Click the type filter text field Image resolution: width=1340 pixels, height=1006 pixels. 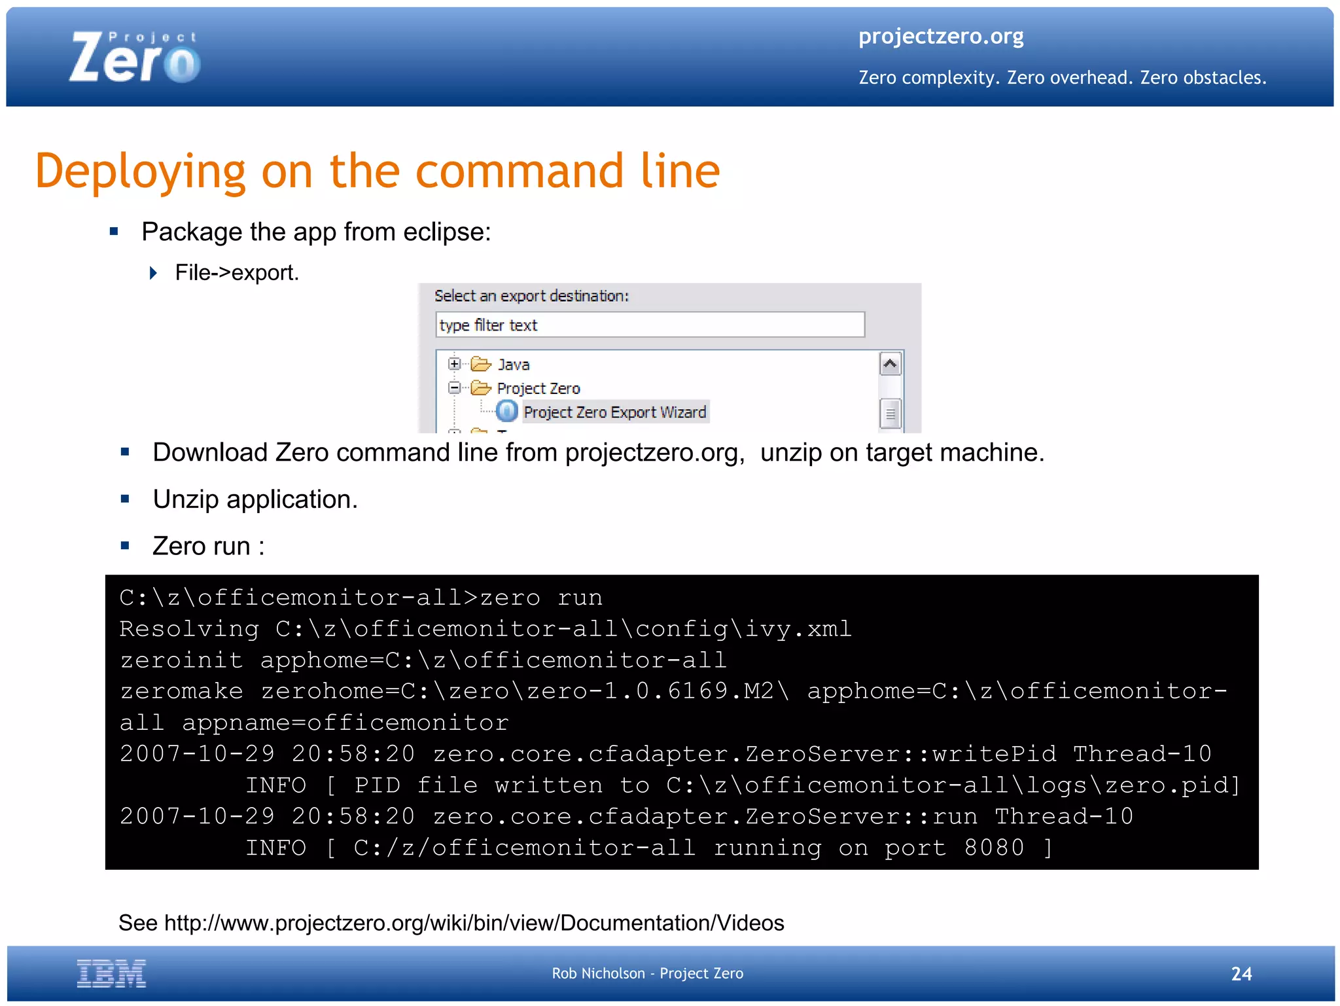click(x=650, y=325)
